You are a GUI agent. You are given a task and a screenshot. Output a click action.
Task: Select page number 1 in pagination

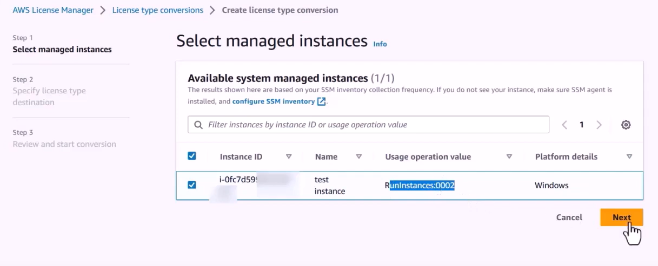(x=582, y=125)
